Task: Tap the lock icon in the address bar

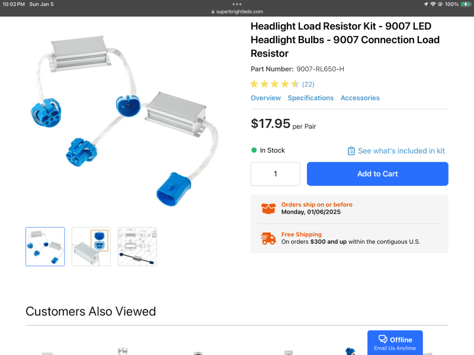Action: (212, 12)
